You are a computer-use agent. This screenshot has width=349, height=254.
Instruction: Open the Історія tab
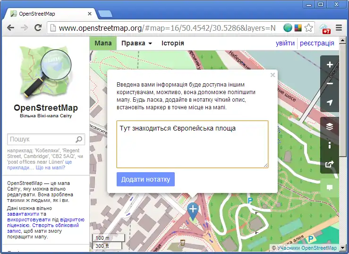(x=173, y=43)
